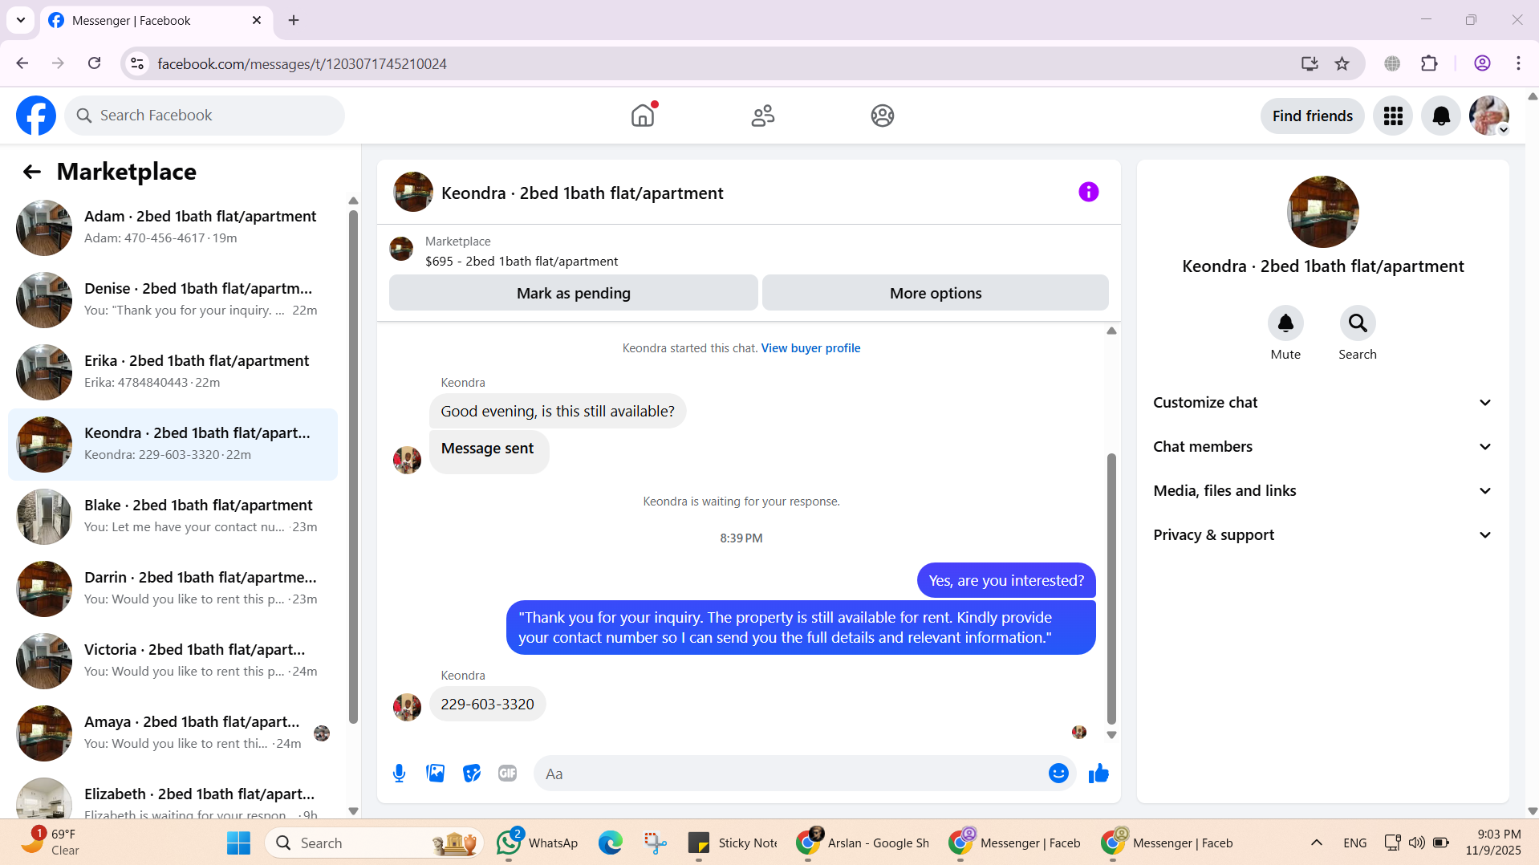Open Amaya 2bed 1bath conversation
1539x865 pixels.
173,733
